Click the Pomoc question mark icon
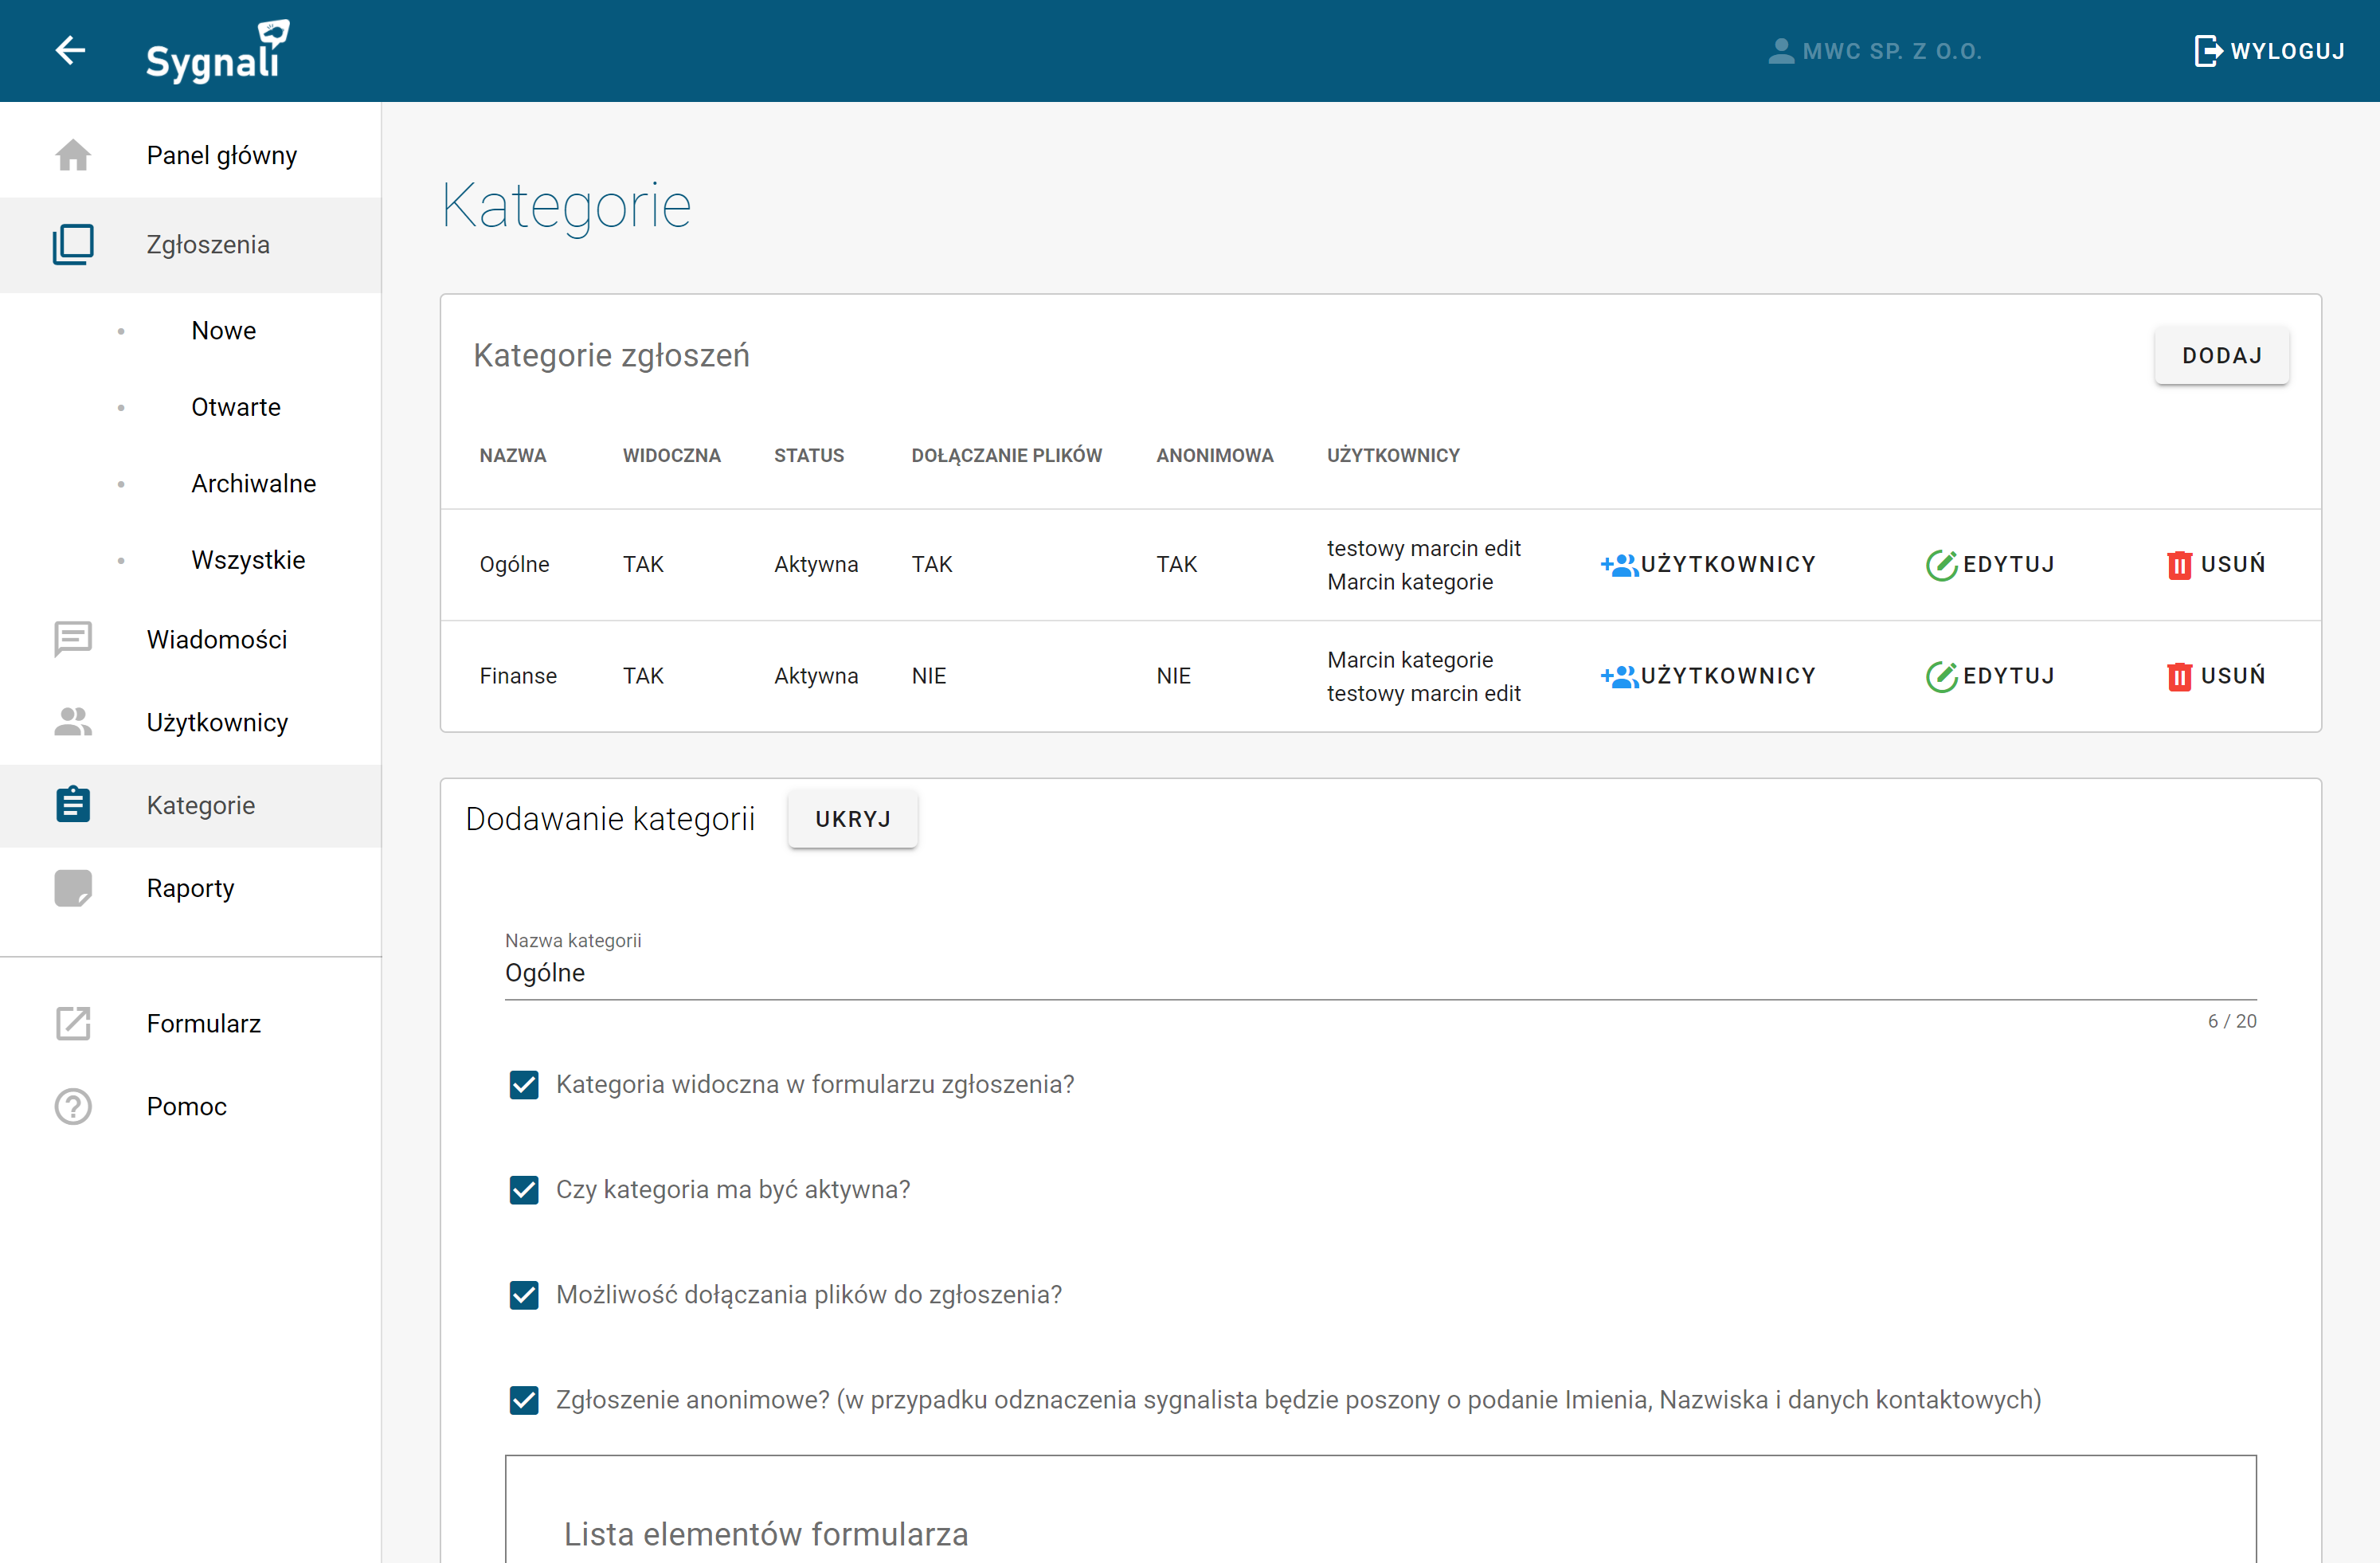Screen dimensions: 2380x1563 (73, 1107)
